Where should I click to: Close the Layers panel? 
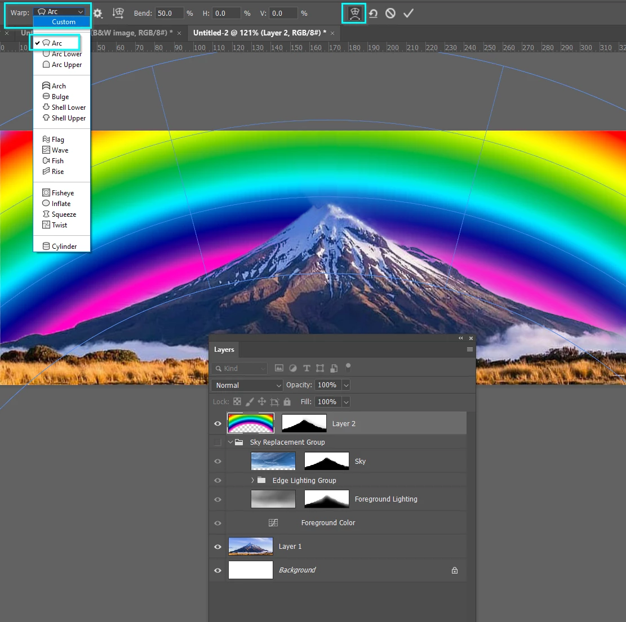tap(471, 338)
